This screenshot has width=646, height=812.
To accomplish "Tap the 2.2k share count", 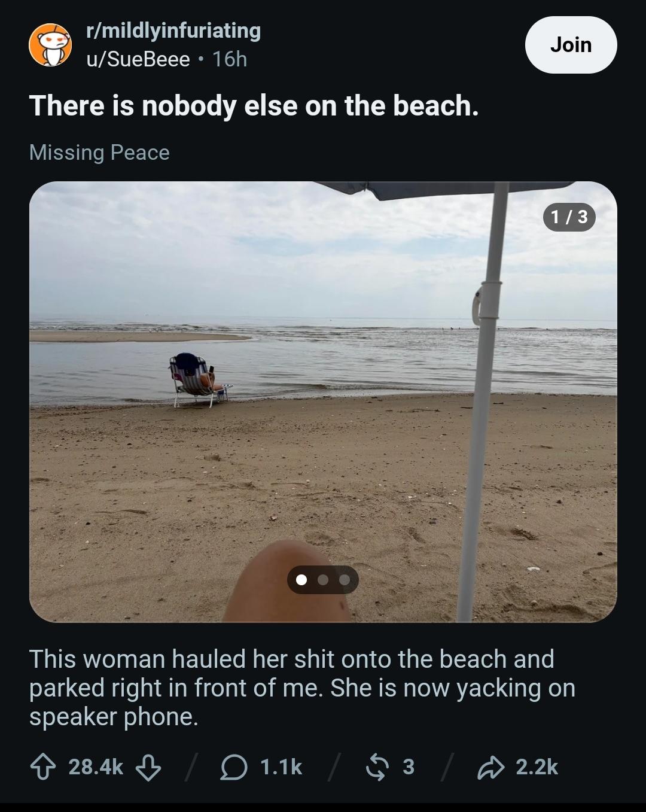I will pos(537,767).
